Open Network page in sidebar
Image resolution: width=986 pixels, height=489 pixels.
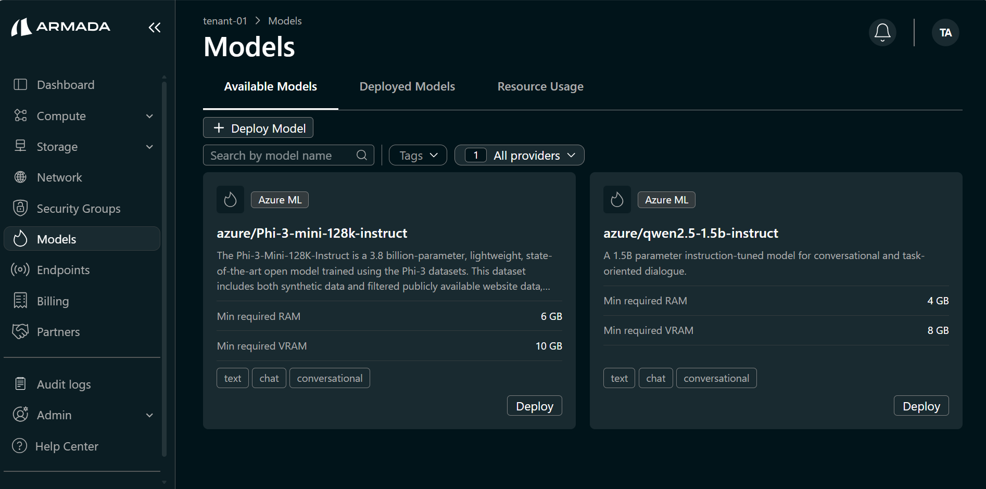[x=82, y=177]
